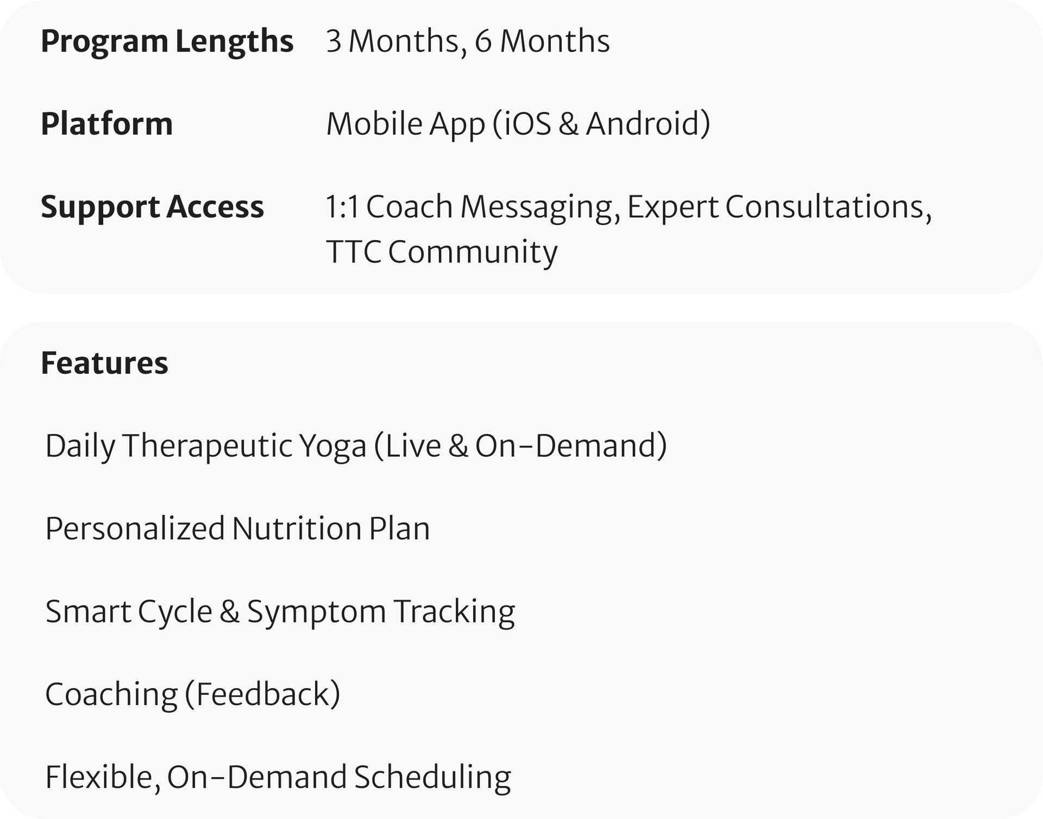
Task: Select Daily Therapeutic Yoga feature
Action: (x=356, y=446)
